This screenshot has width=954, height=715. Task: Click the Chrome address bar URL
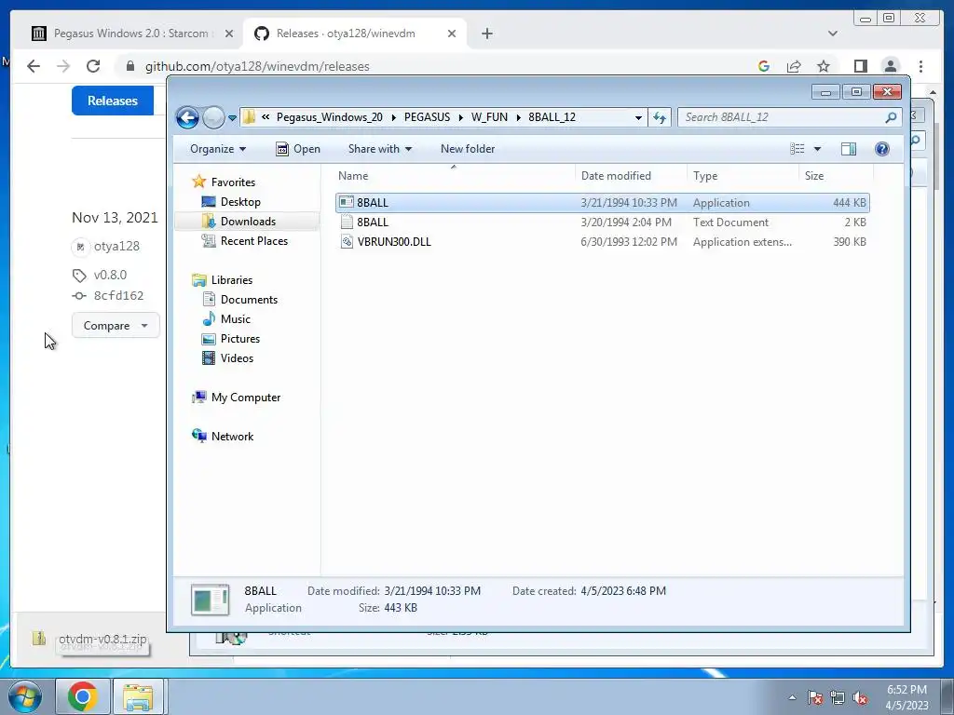[x=257, y=66]
